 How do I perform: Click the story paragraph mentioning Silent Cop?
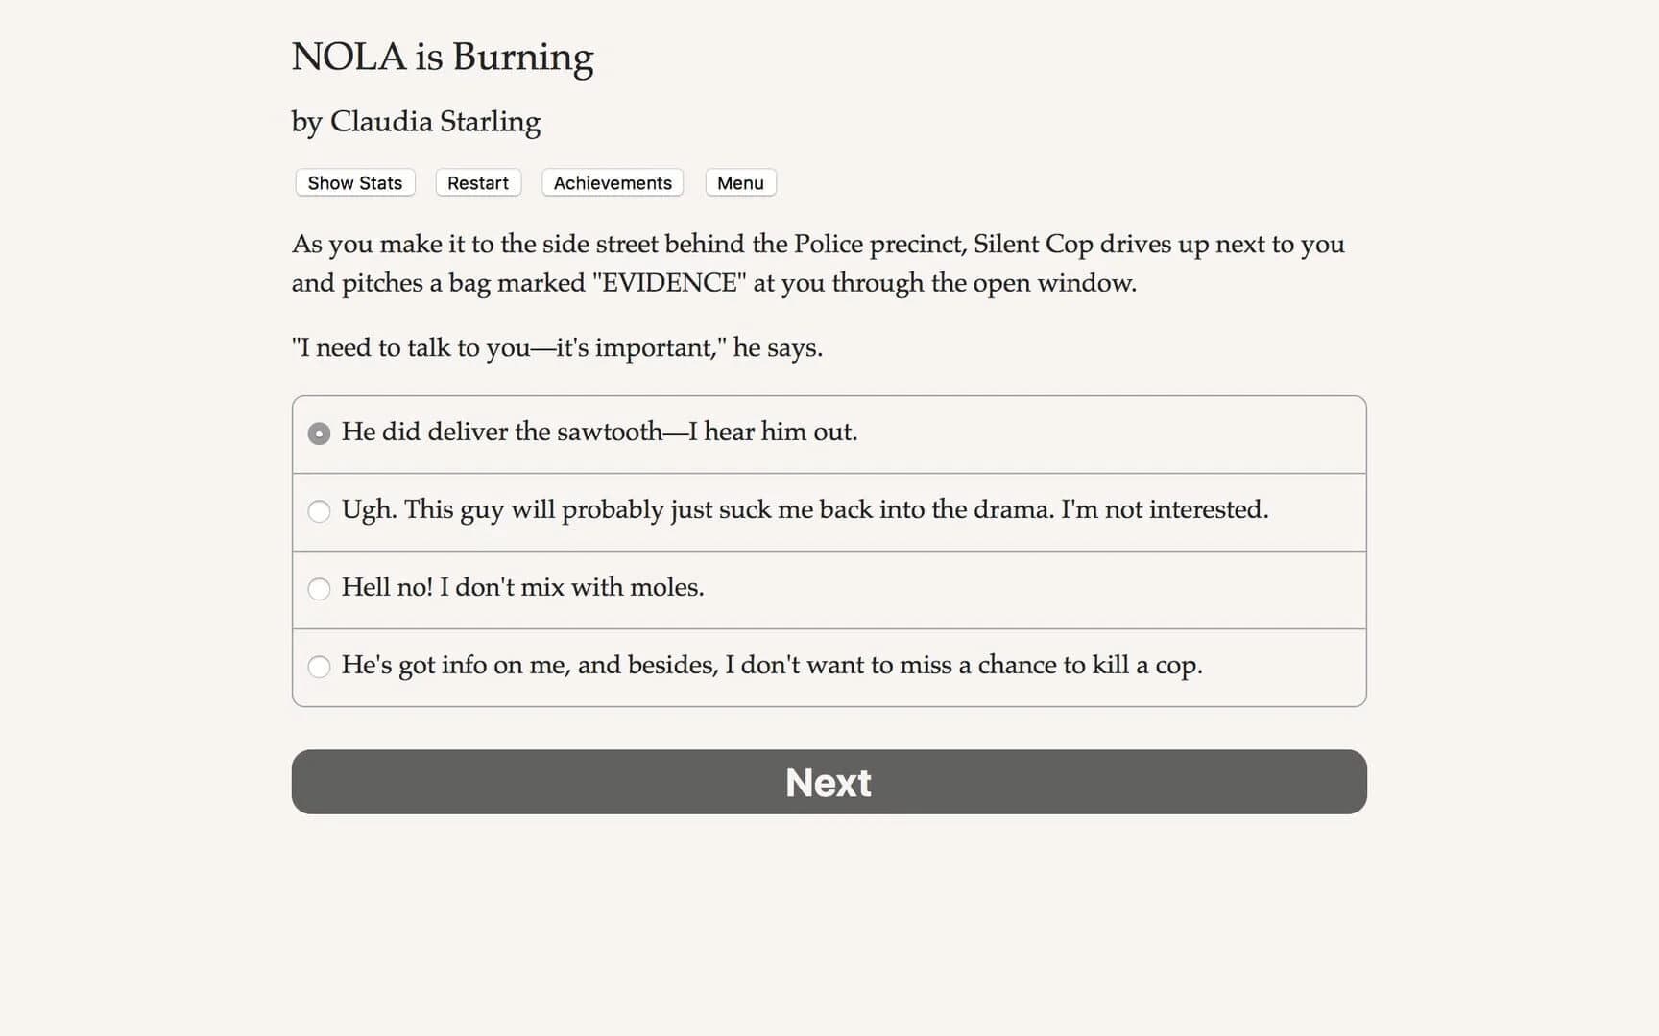(816, 263)
